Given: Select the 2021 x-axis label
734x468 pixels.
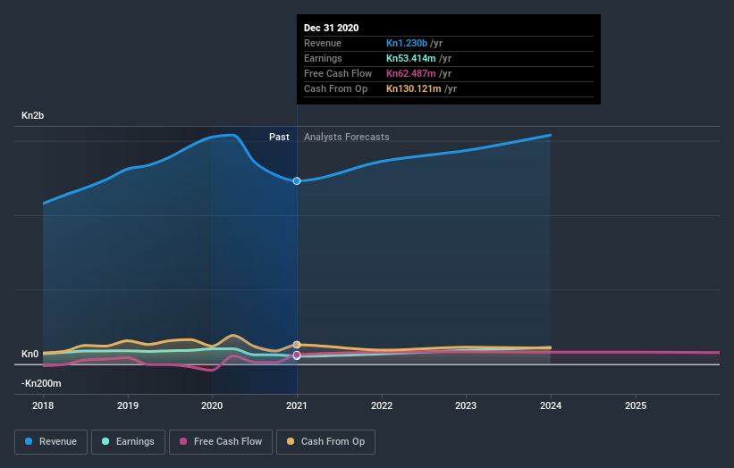Looking at the screenshot, I should [297, 405].
